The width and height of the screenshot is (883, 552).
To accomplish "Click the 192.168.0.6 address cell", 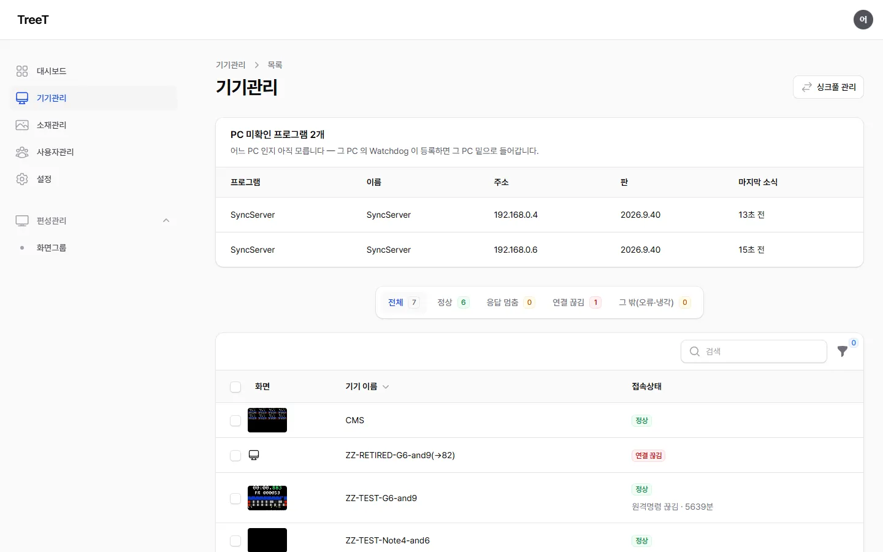I will tap(516, 250).
